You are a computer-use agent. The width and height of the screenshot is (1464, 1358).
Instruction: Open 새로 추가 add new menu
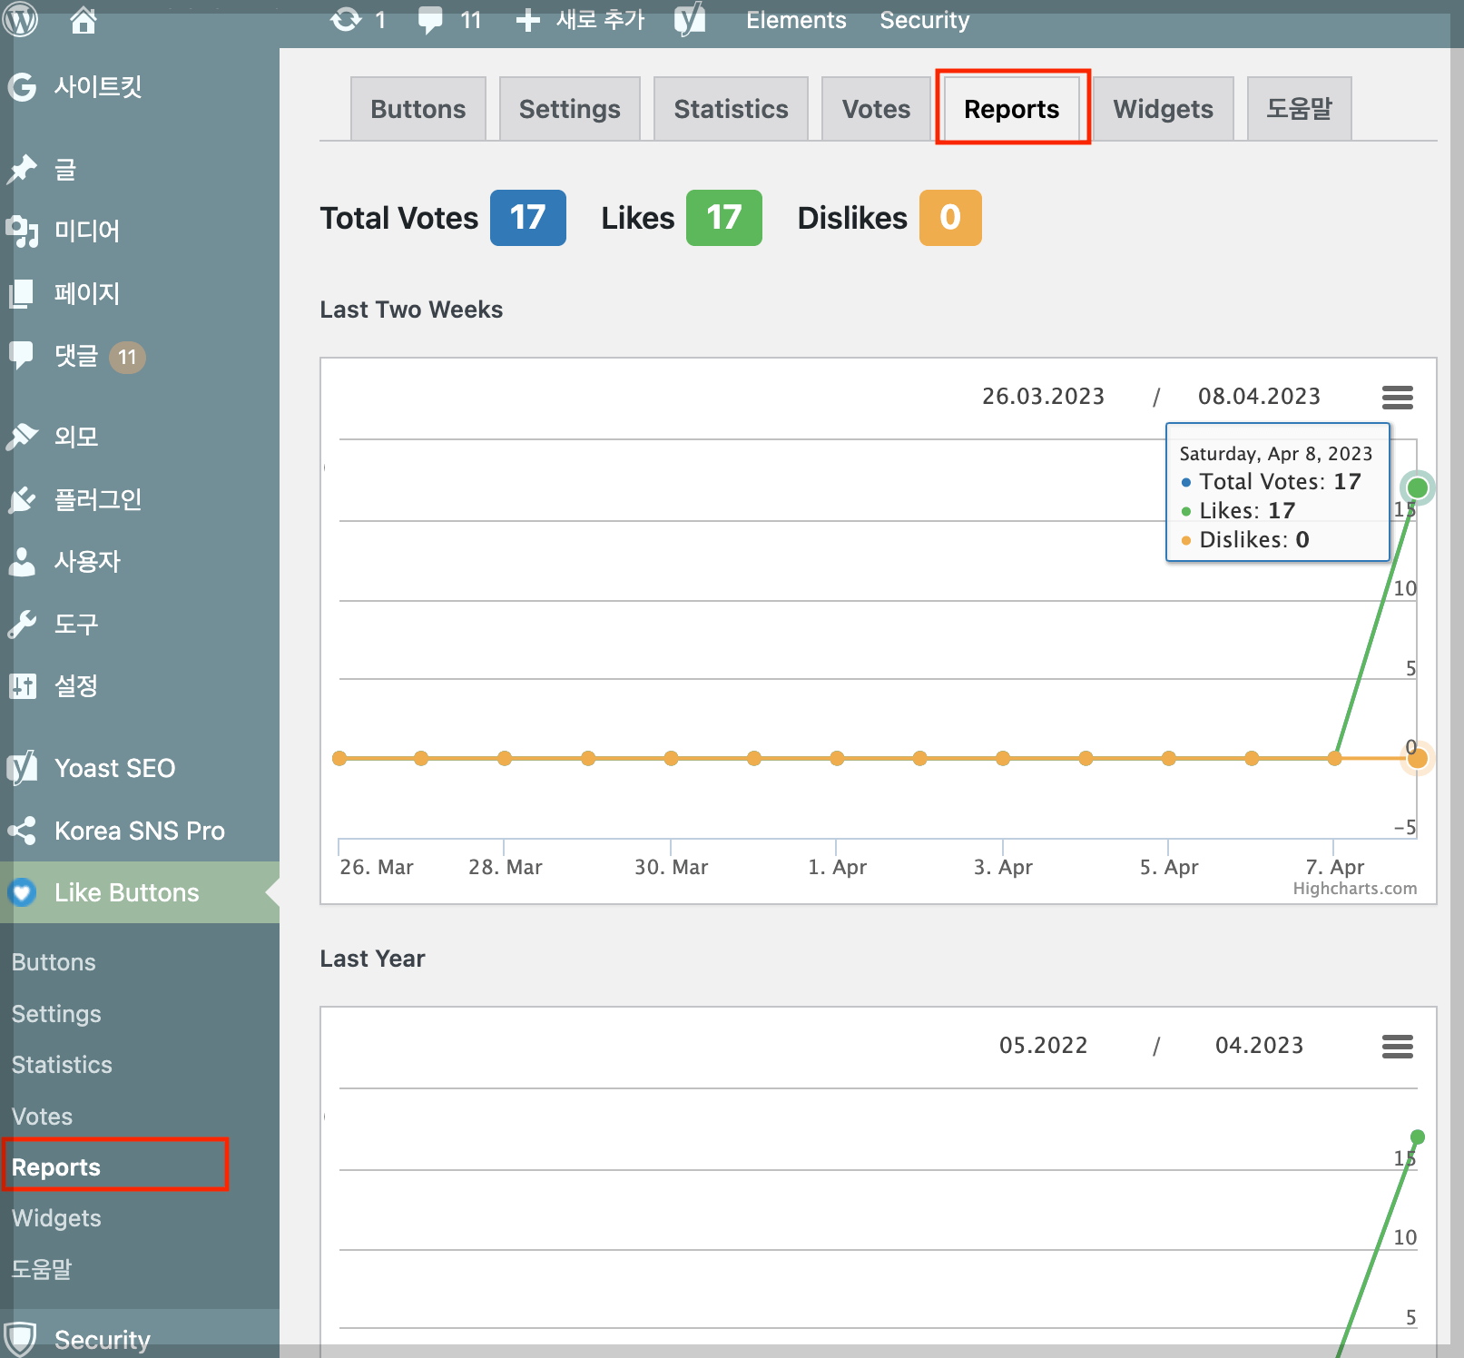click(600, 20)
